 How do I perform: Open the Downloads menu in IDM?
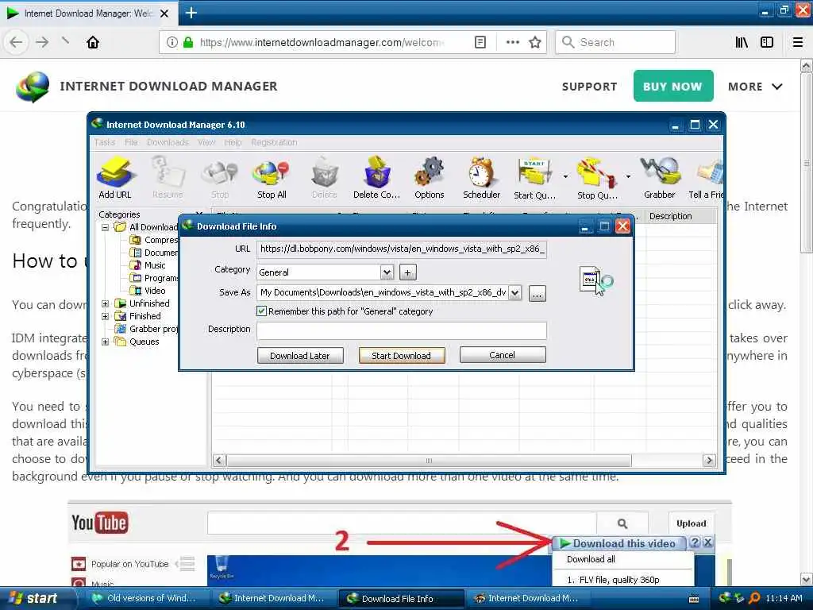pyautogui.click(x=168, y=142)
